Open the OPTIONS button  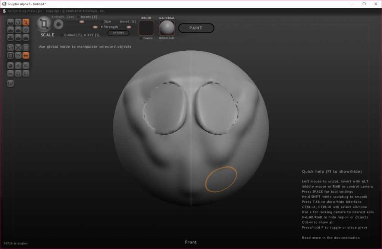click(118, 33)
